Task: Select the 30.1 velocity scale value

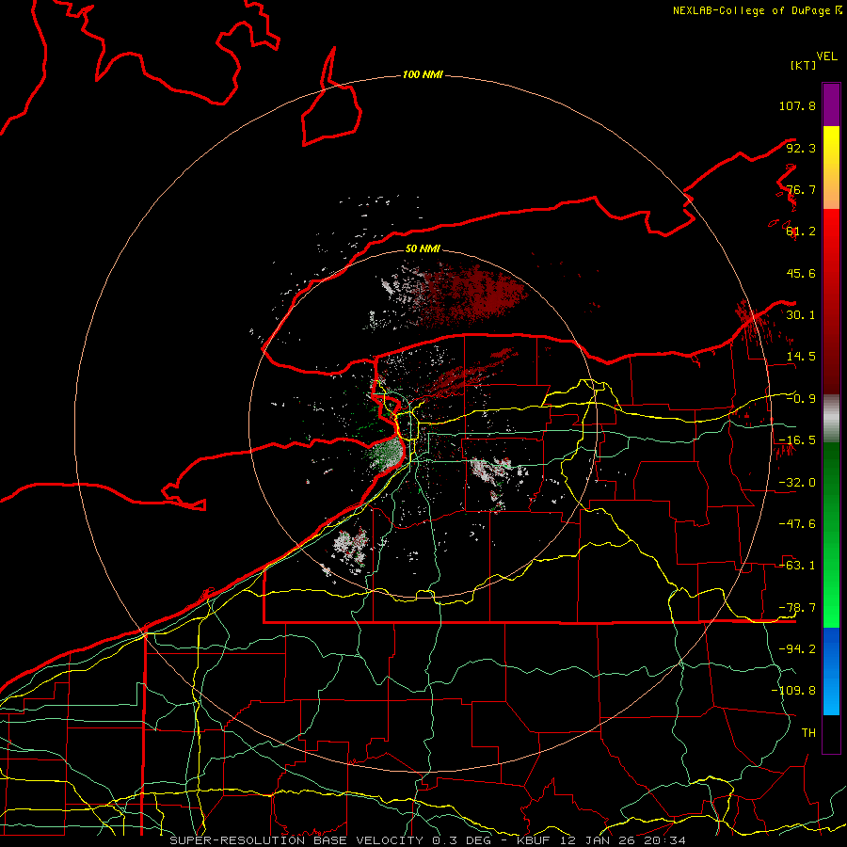Action: point(801,315)
